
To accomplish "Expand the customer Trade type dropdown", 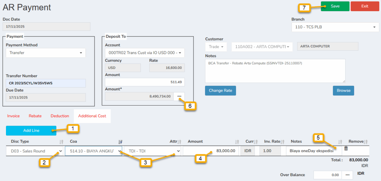I will click(x=216, y=47).
